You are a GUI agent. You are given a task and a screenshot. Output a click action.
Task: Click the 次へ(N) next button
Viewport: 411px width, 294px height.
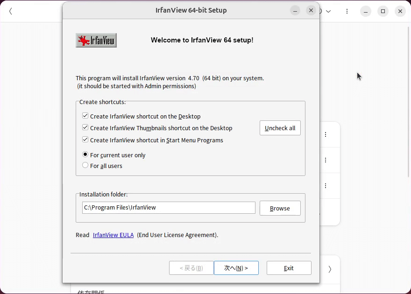tap(236, 268)
